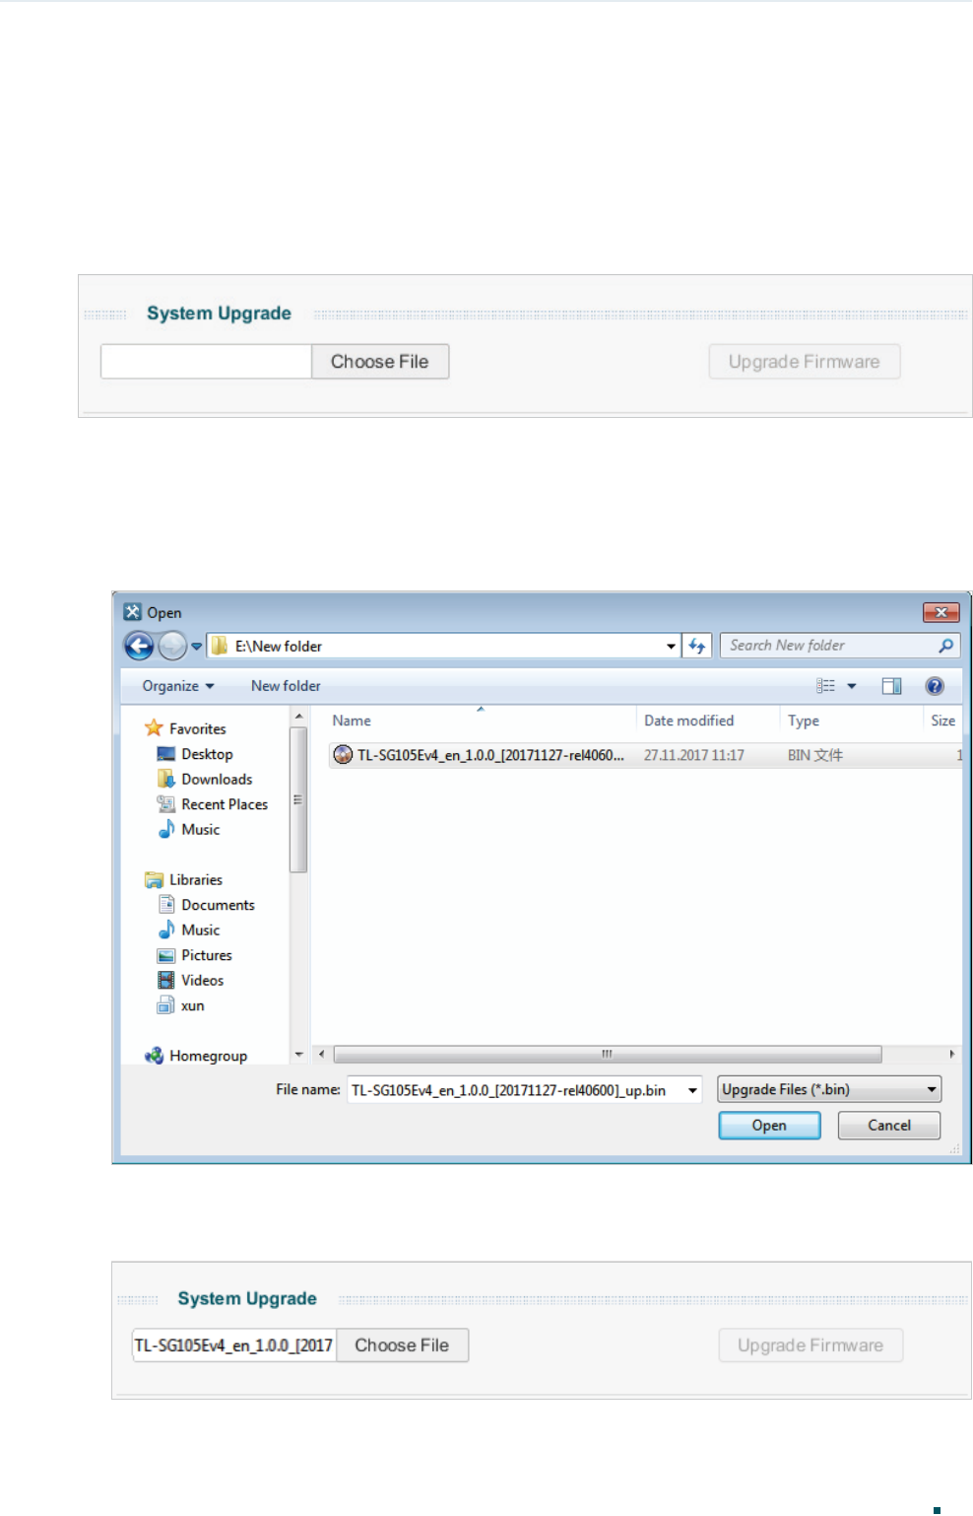Select Music under Libraries

(201, 930)
